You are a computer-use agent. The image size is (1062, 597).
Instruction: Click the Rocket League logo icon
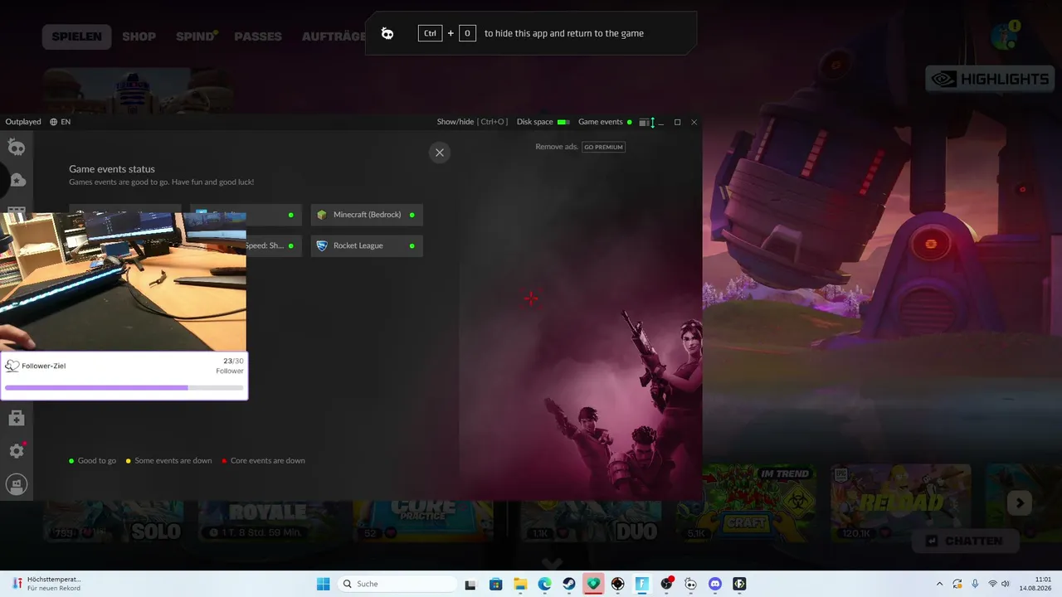pyautogui.click(x=322, y=245)
